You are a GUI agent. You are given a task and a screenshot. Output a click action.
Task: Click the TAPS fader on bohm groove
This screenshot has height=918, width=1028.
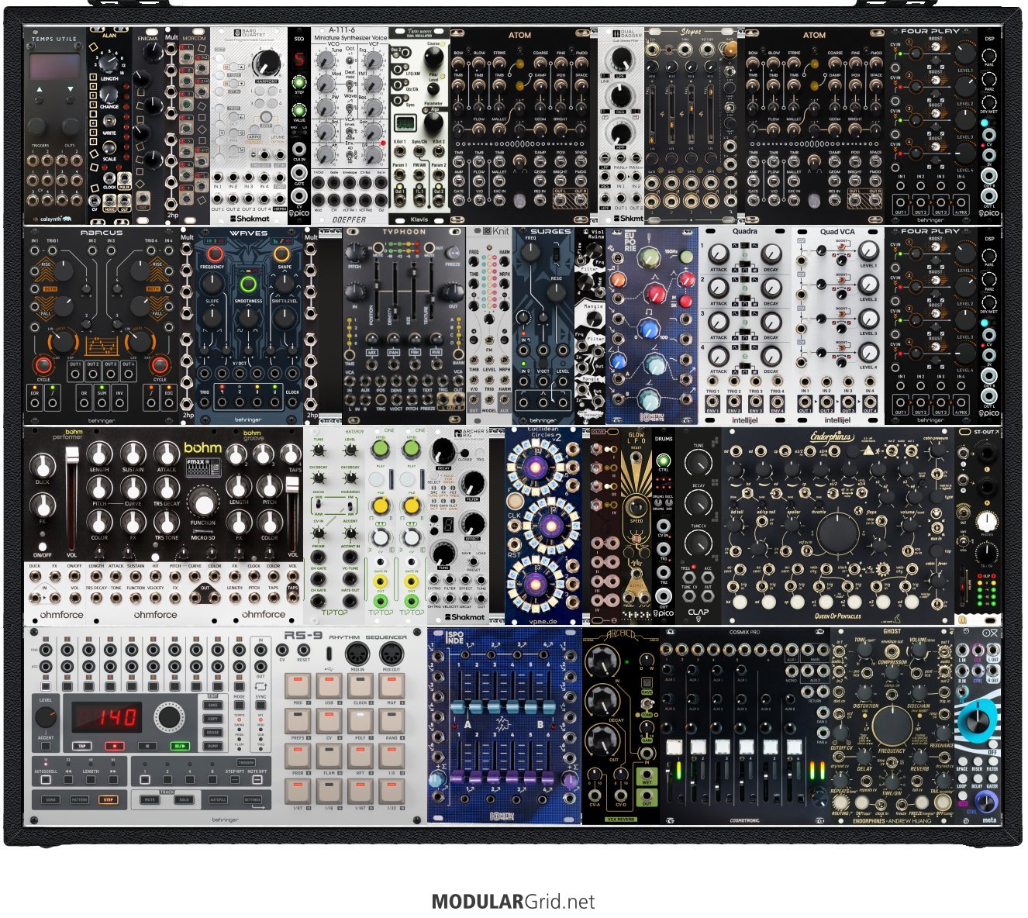point(293,485)
